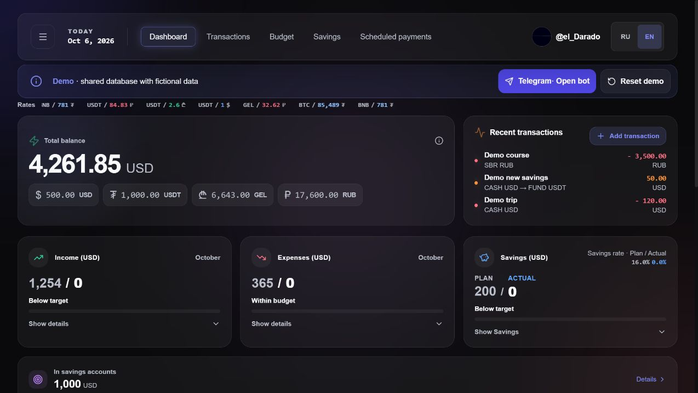This screenshot has height=393, width=698.
Task: Click October label in Expenses card
Action: coord(431,258)
